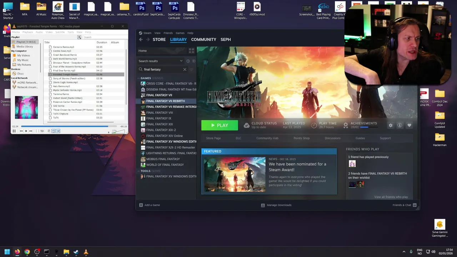Screen dimensions: 457x257
Task: Go back with Steam's back arrow
Action: tap(141, 40)
